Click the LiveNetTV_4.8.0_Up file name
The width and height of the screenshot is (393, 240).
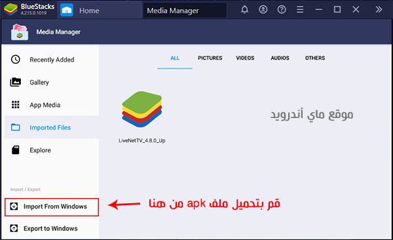[x=142, y=140]
